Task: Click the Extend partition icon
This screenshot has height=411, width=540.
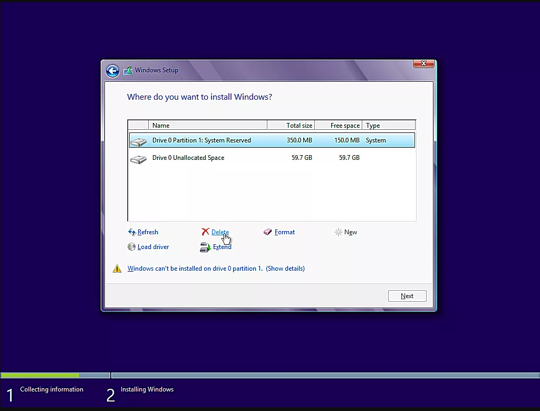Action: point(205,247)
